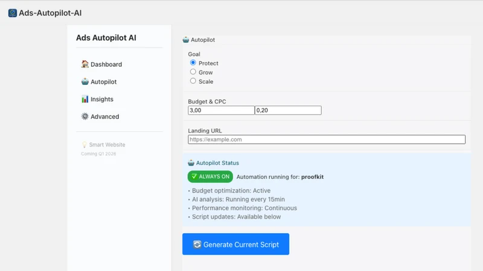
Task: Click the 'Autopilot Status' heading text
Action: click(217, 163)
